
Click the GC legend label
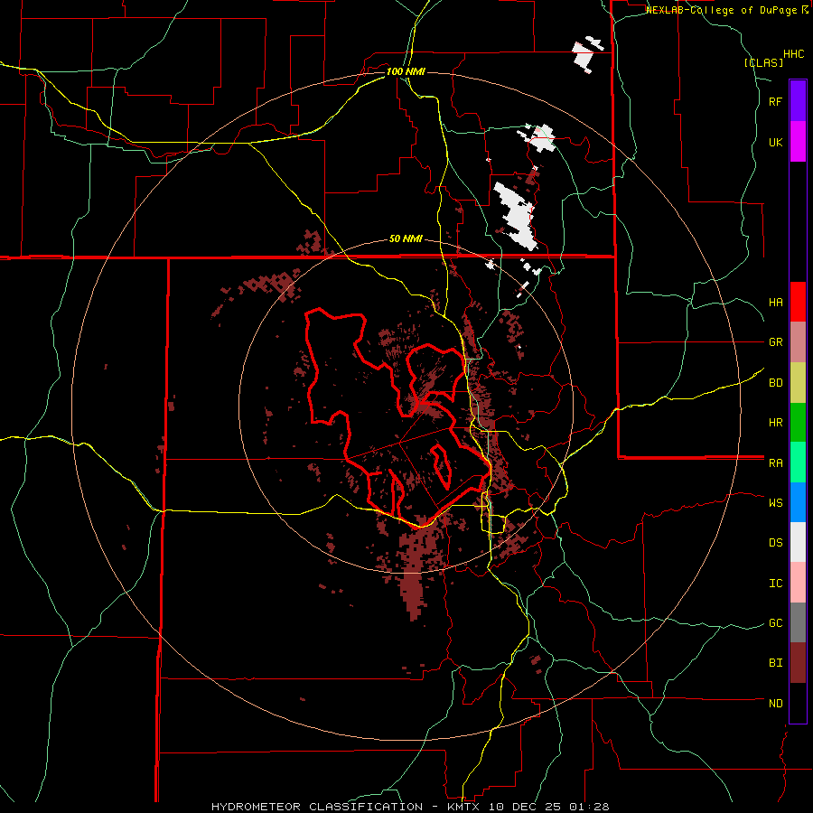pyautogui.click(x=776, y=623)
